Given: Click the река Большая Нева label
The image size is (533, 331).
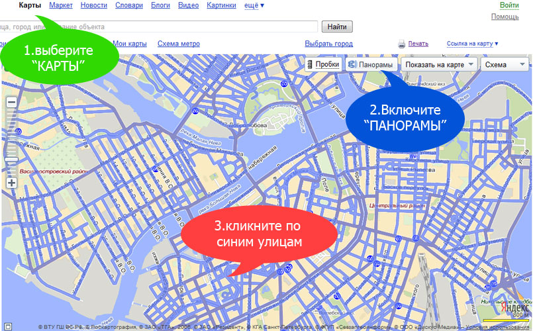Looking at the screenshot, I should [x=220, y=198].
